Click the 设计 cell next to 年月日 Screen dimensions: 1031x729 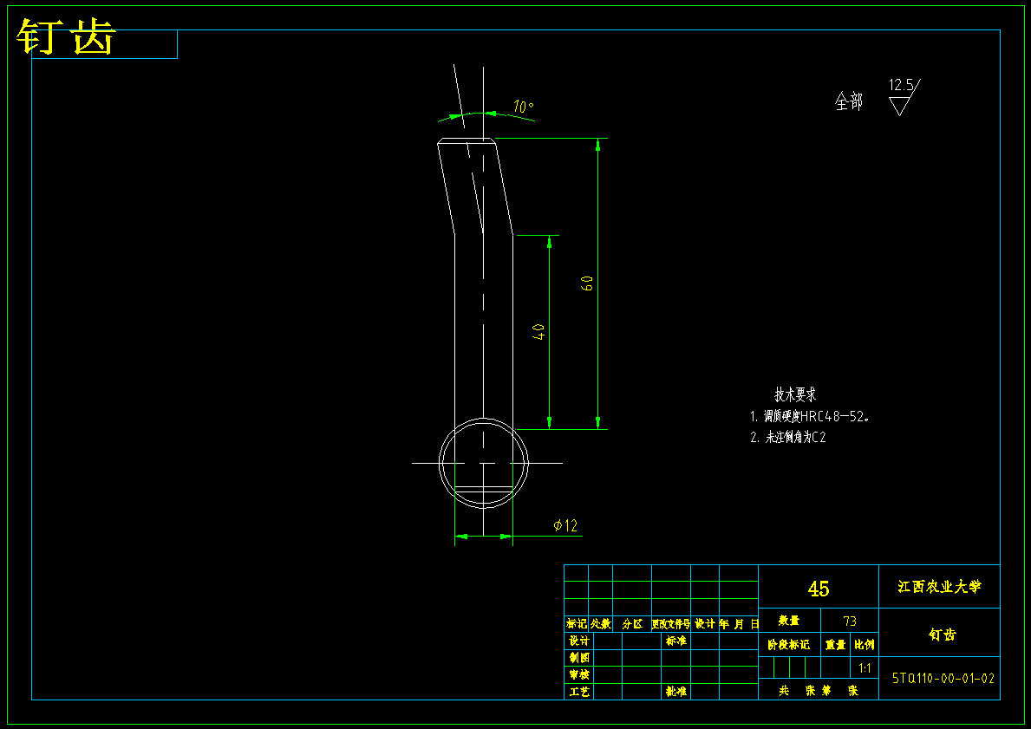click(705, 623)
